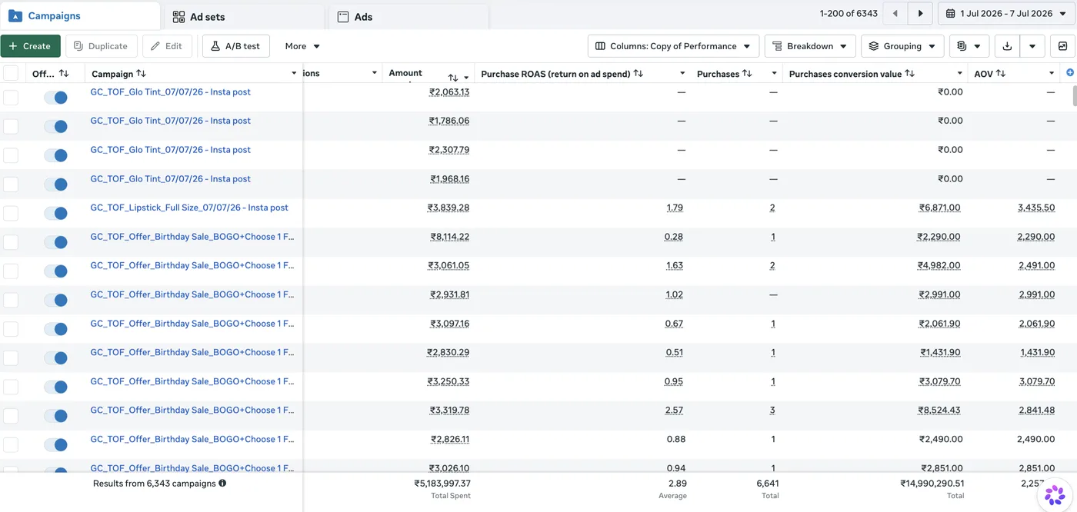Check the box for ₹3,061.05 campaign row
The height and width of the screenshot is (512, 1077).
tap(11, 271)
